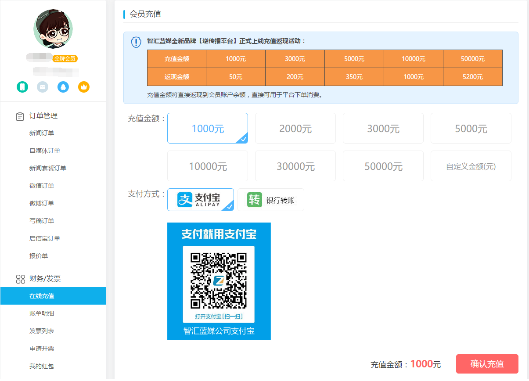Select the 5000元 recharge amount

(471, 128)
